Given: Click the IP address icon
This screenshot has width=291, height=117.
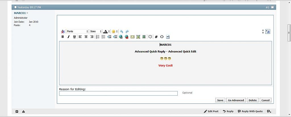Looking at the screenshot, I should click(x=17, y=111).
